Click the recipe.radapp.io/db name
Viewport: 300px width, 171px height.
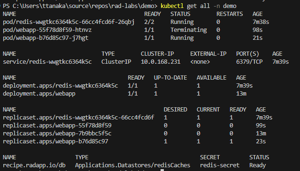(x=34, y=165)
